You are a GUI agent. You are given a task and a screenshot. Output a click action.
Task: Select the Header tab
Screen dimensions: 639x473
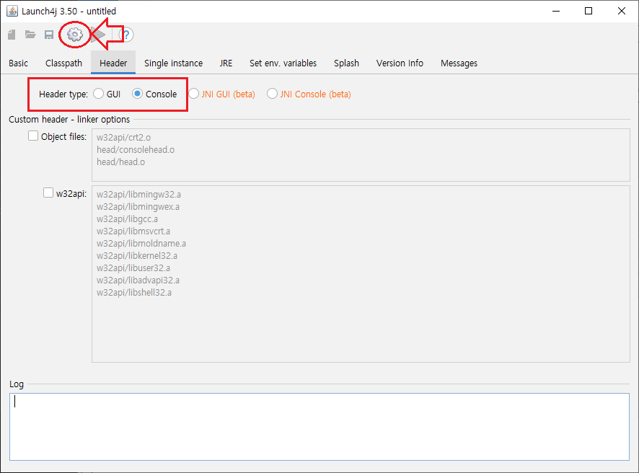pyautogui.click(x=113, y=63)
